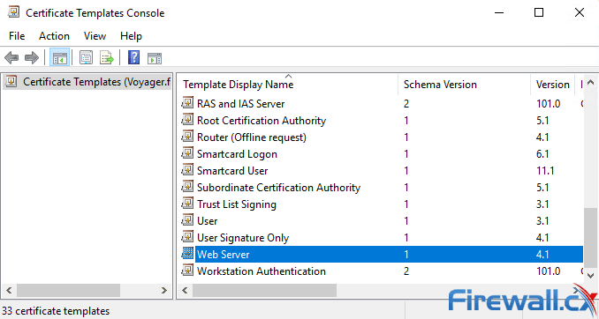Click the Trust List Signing template icon
This screenshot has height=319, width=599.
tap(187, 204)
